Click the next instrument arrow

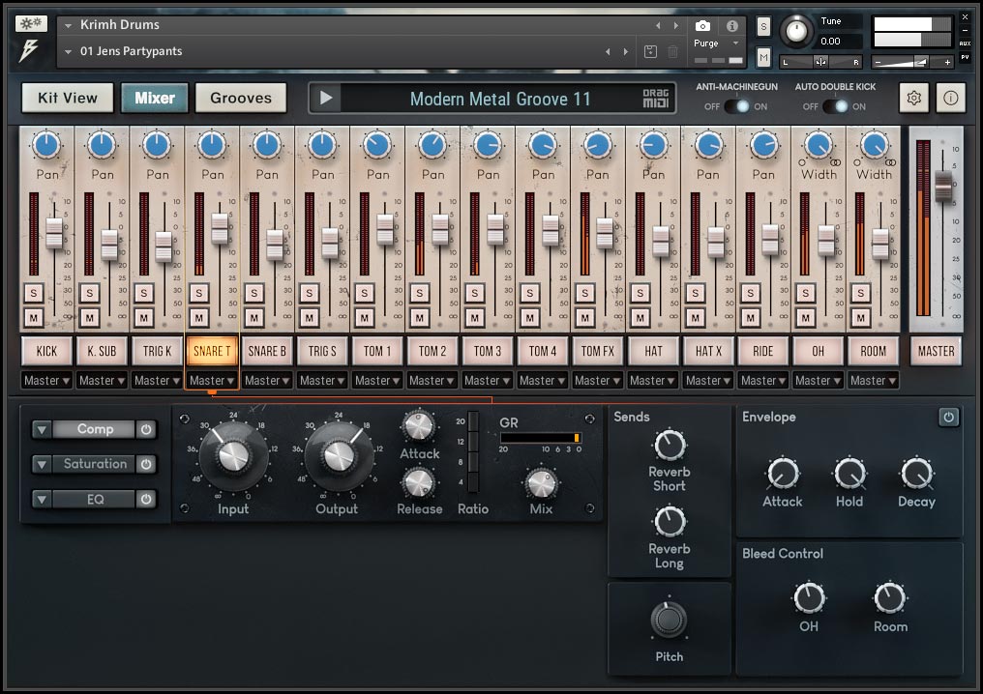click(675, 26)
